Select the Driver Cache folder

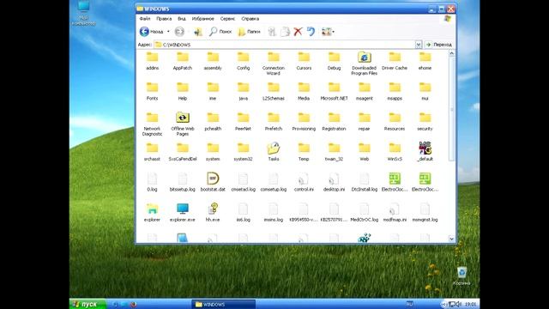[x=395, y=61]
